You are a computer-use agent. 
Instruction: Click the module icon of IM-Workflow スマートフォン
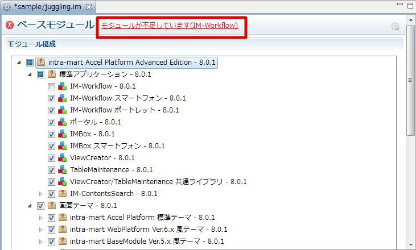[x=63, y=98]
